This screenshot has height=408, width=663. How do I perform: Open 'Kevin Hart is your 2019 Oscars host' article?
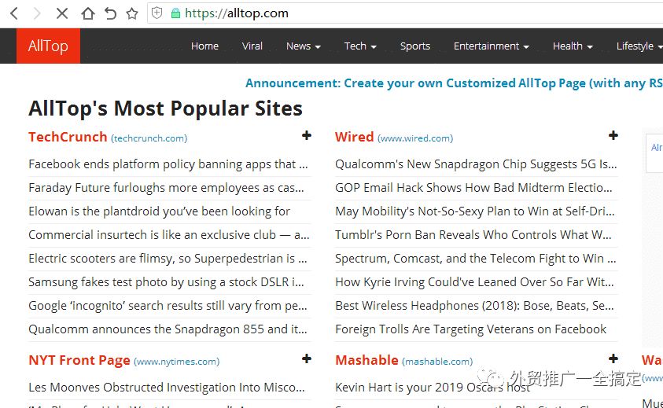[x=433, y=388]
